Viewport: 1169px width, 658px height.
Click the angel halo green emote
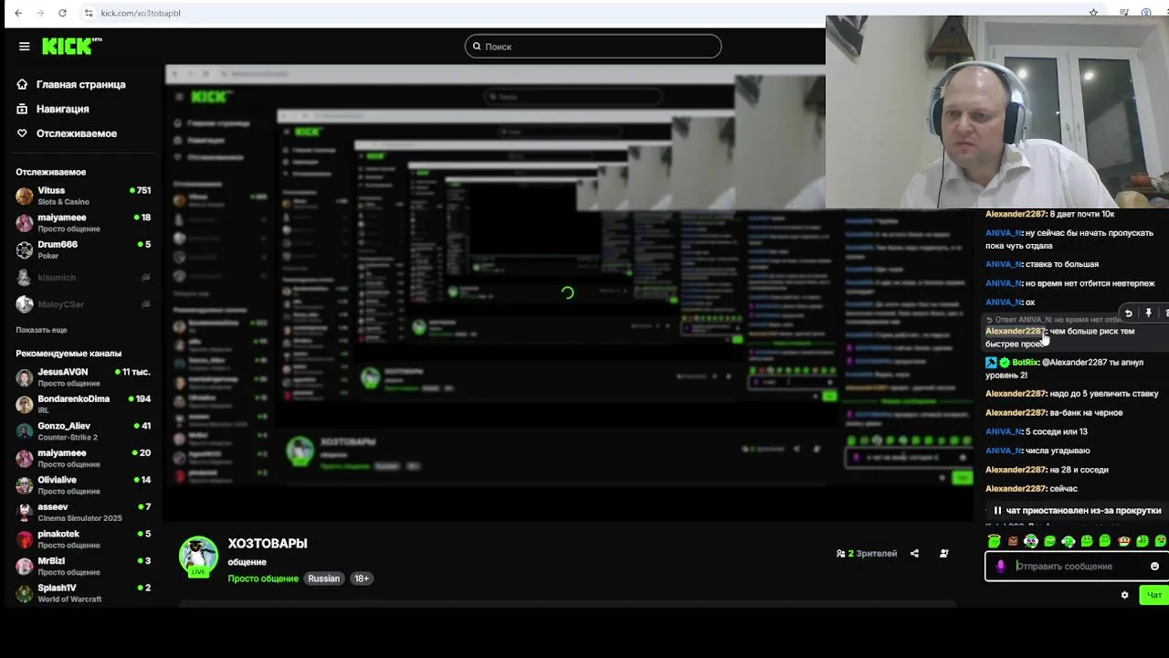point(995,541)
